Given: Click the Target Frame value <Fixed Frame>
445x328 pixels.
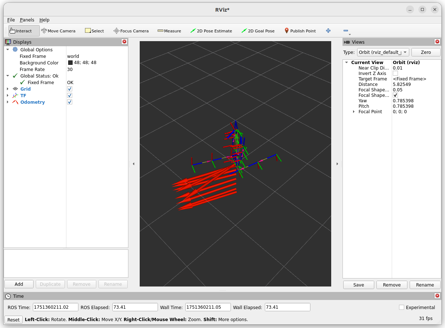Looking at the screenshot, I should [x=409, y=79].
